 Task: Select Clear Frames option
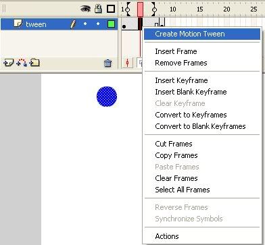[x=176, y=178]
